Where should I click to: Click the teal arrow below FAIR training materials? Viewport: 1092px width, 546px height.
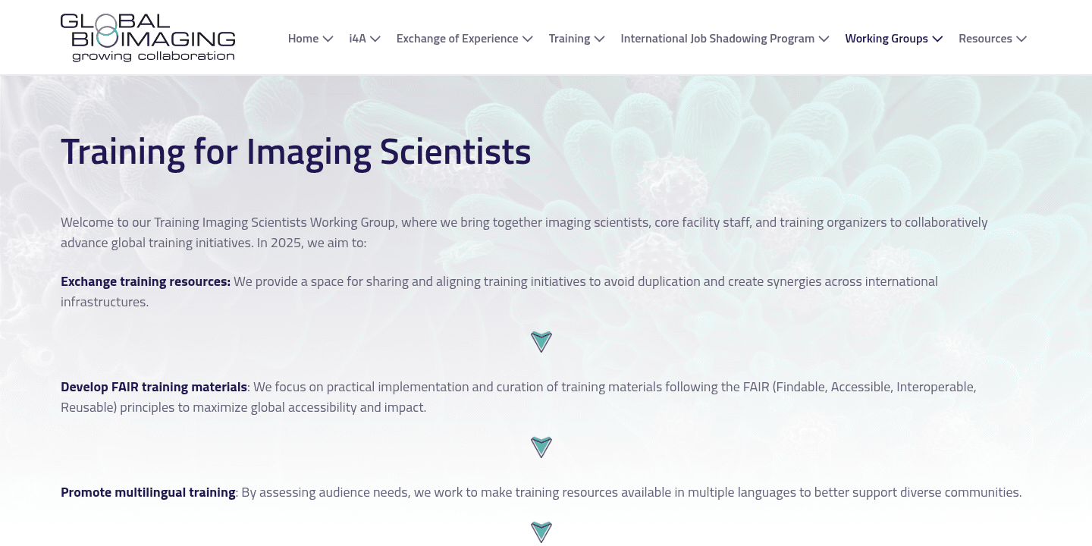(x=541, y=447)
